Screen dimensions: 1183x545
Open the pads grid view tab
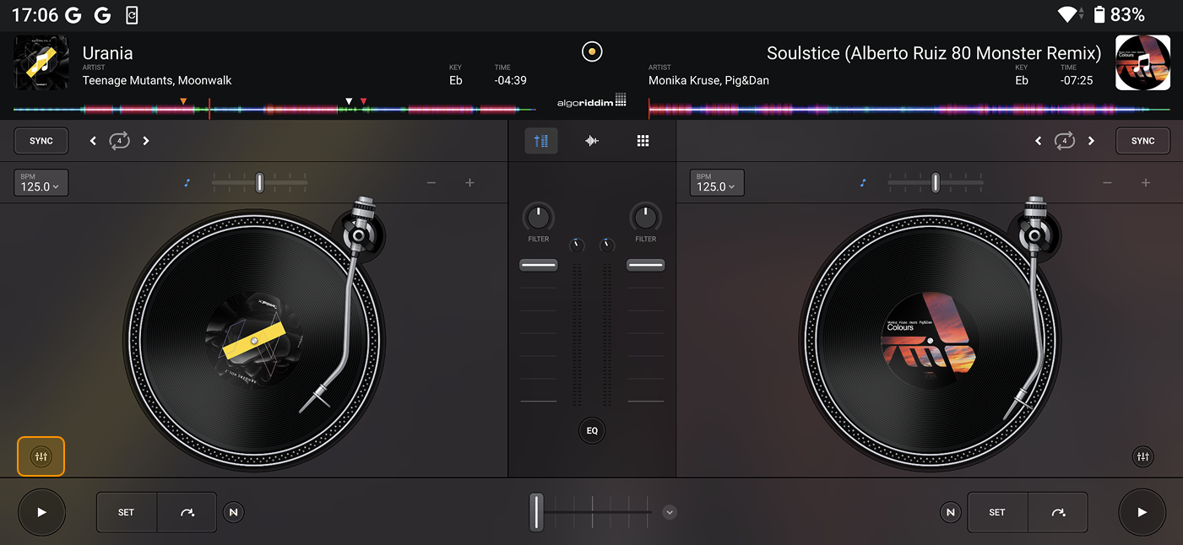click(643, 140)
